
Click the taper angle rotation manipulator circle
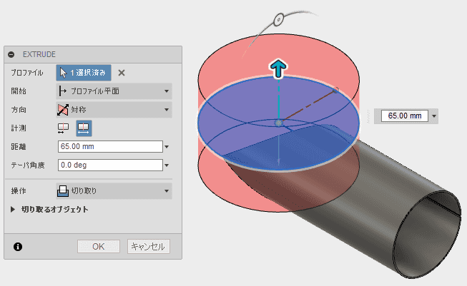click(278, 19)
